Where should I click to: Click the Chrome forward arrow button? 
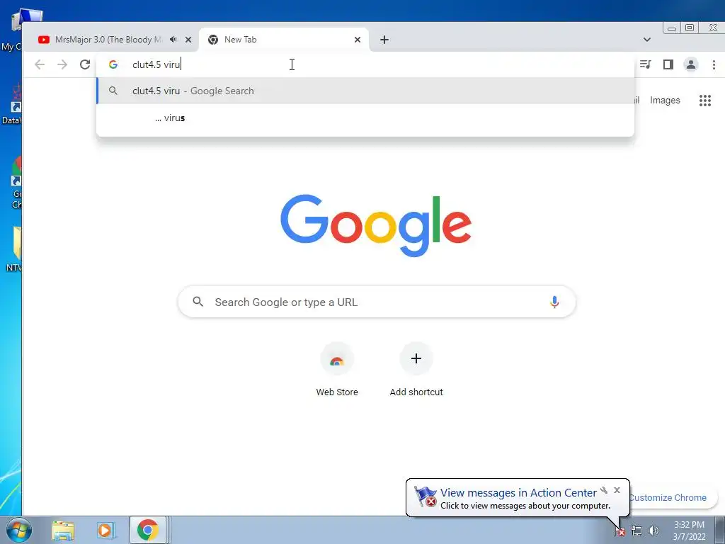tap(62, 64)
